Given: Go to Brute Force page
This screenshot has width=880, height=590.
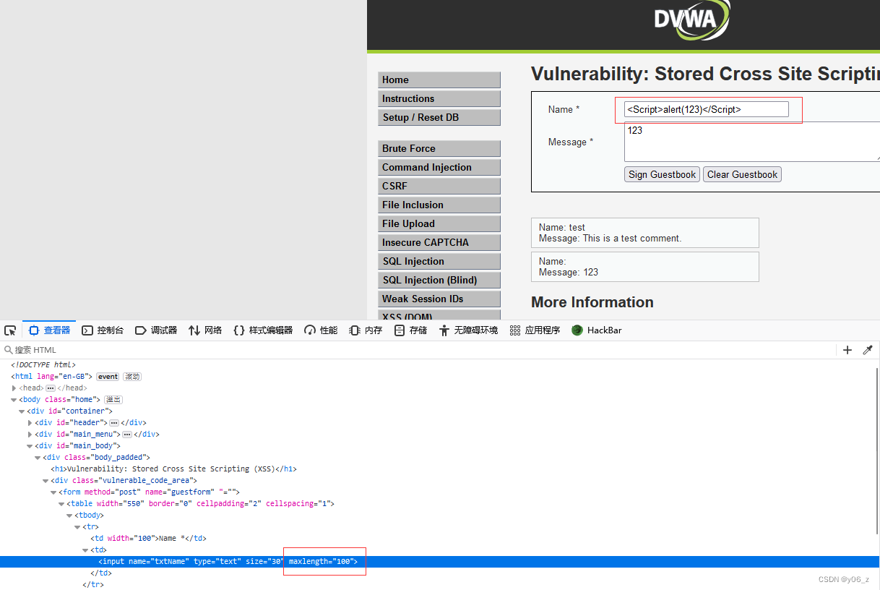Looking at the screenshot, I should (x=439, y=149).
